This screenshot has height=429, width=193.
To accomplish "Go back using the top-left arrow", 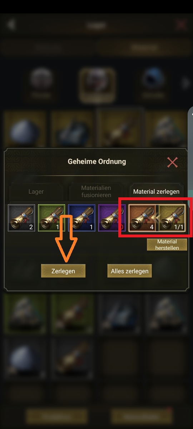I will 11,25.
